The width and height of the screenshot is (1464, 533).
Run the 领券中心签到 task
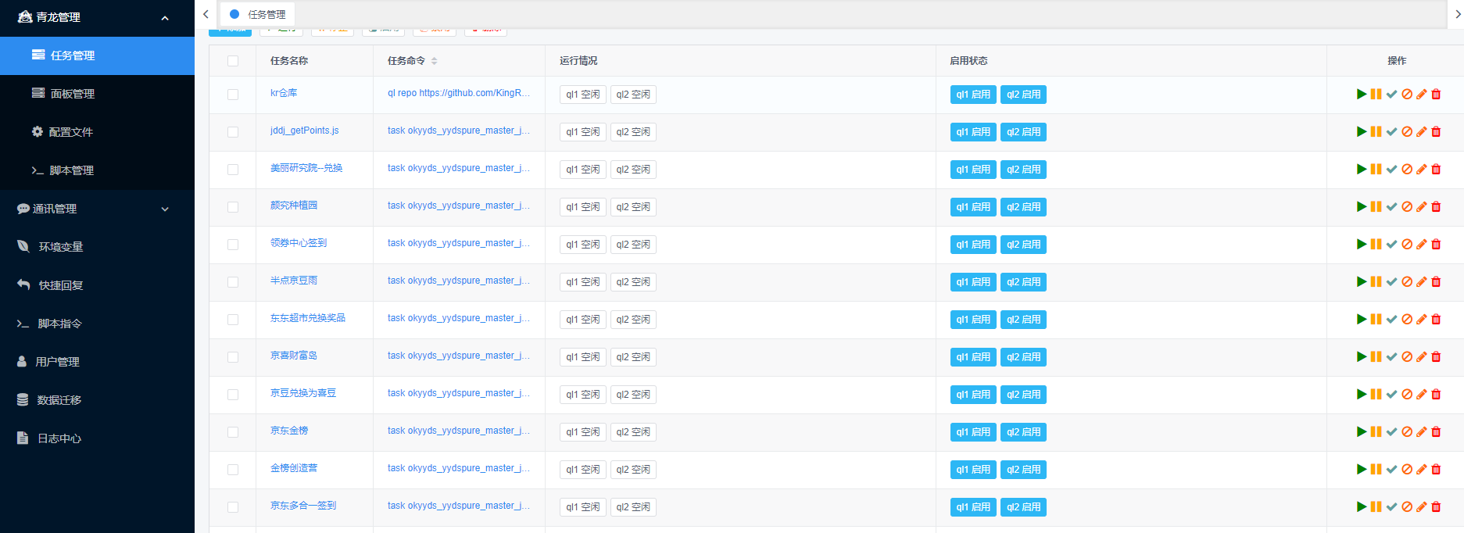(1362, 244)
